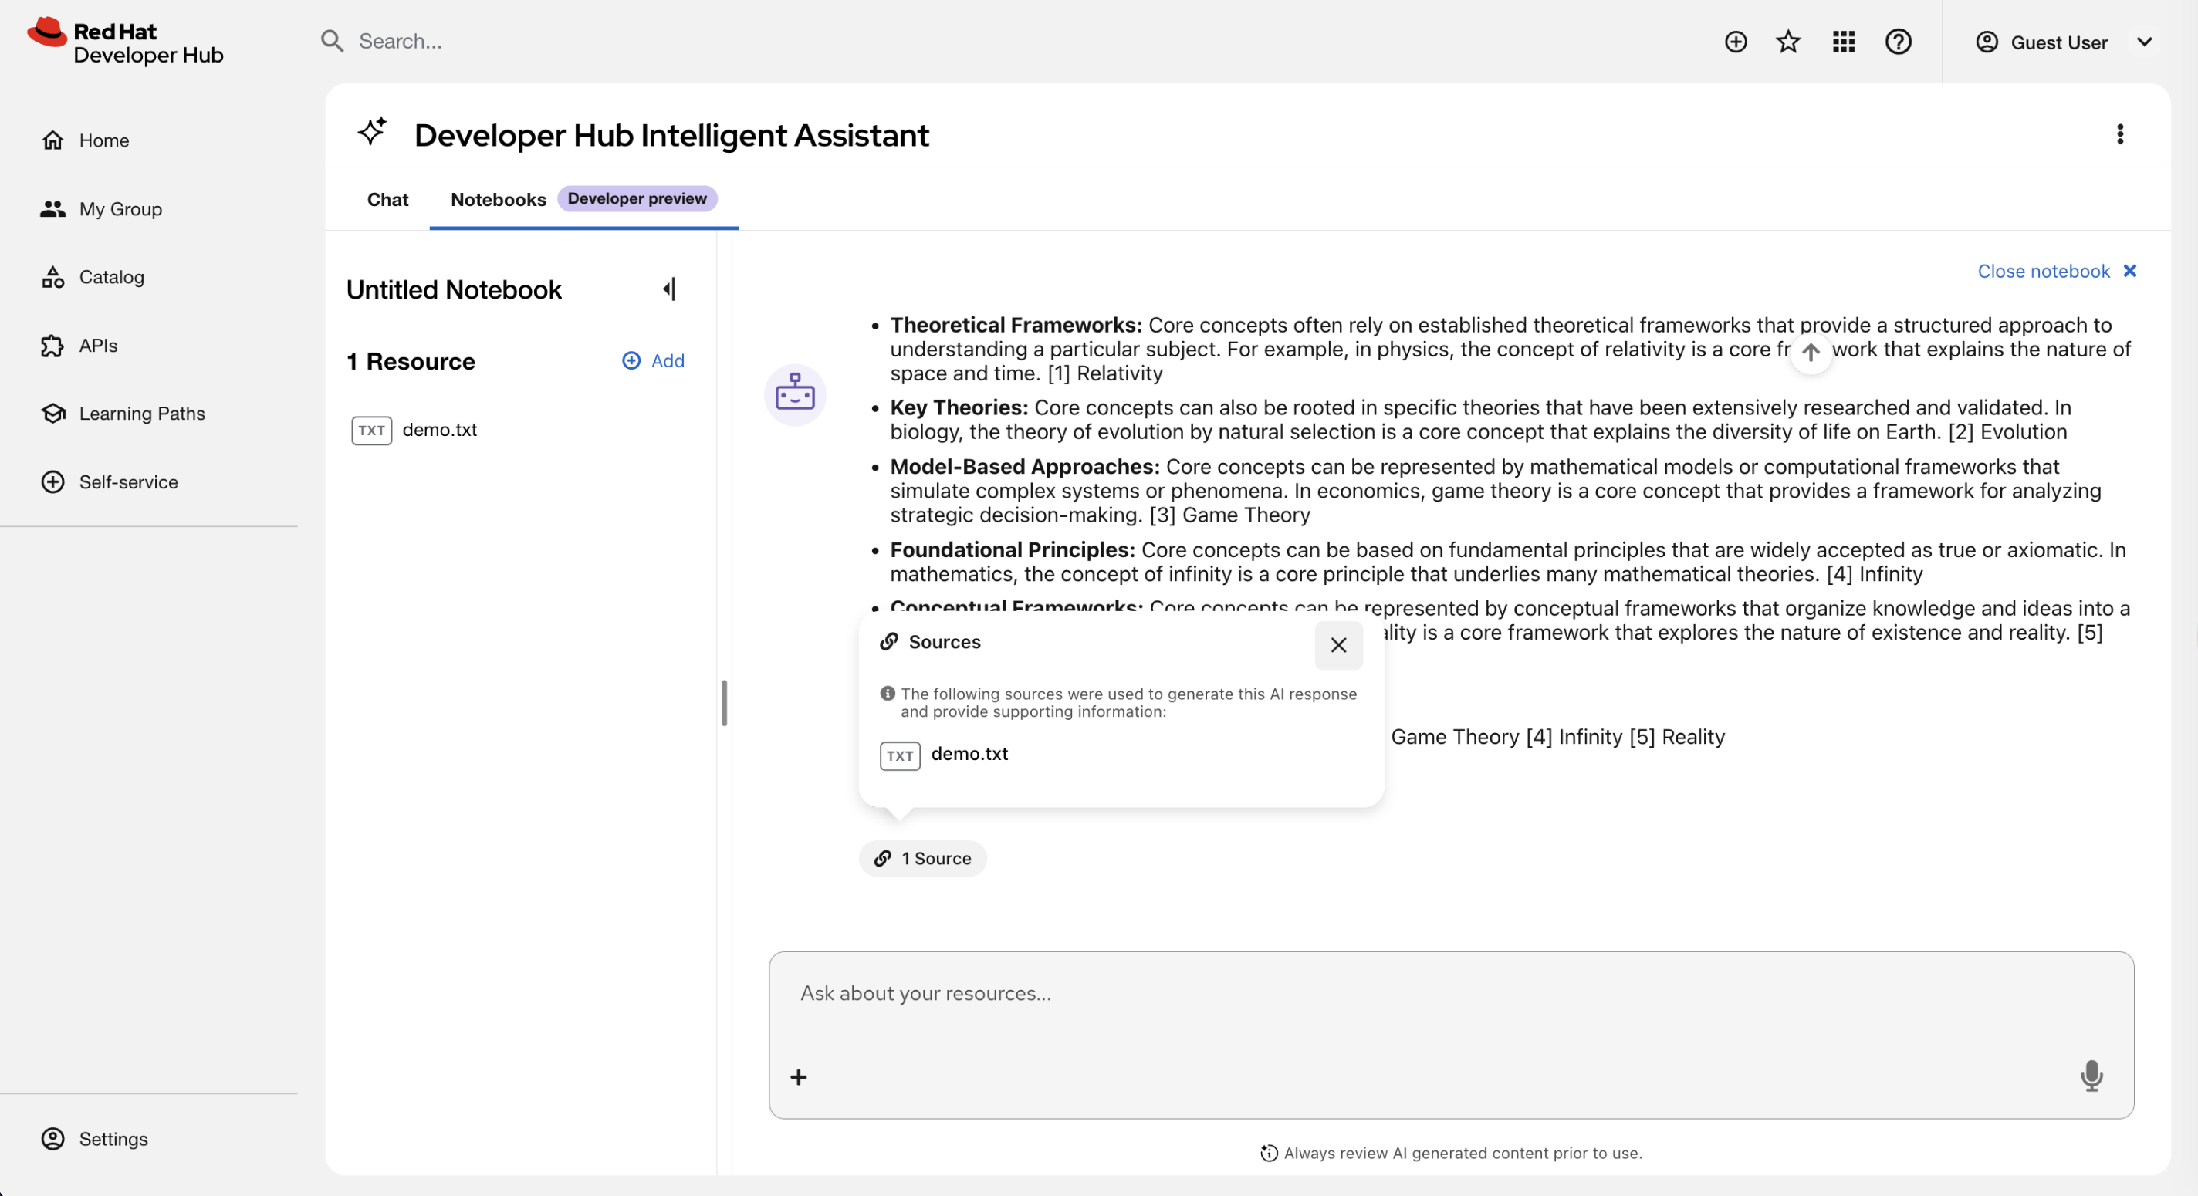Click the Foundational Principles bullet text
The width and height of the screenshot is (2198, 1196).
tap(1509, 561)
